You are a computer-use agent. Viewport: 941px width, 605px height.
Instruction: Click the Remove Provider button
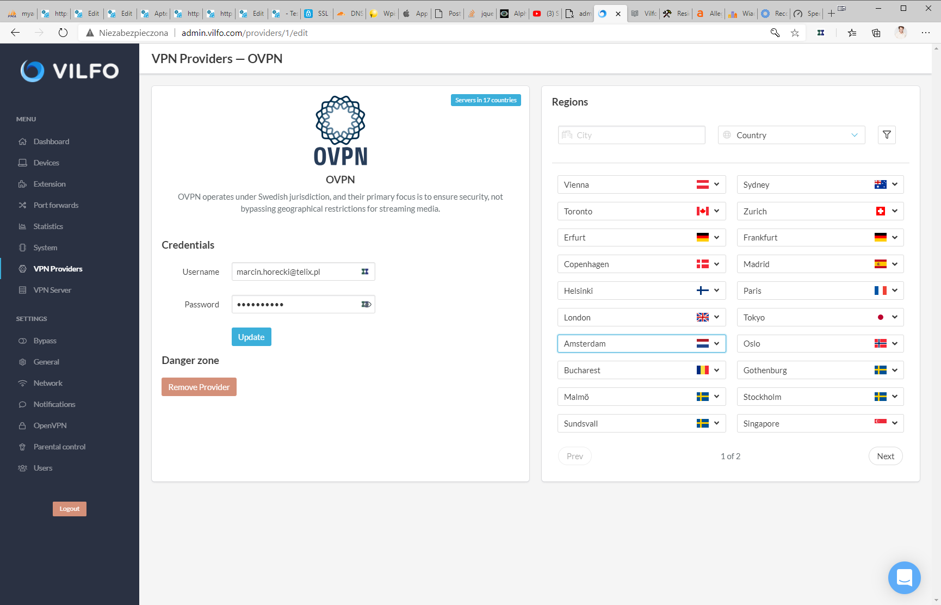(199, 387)
